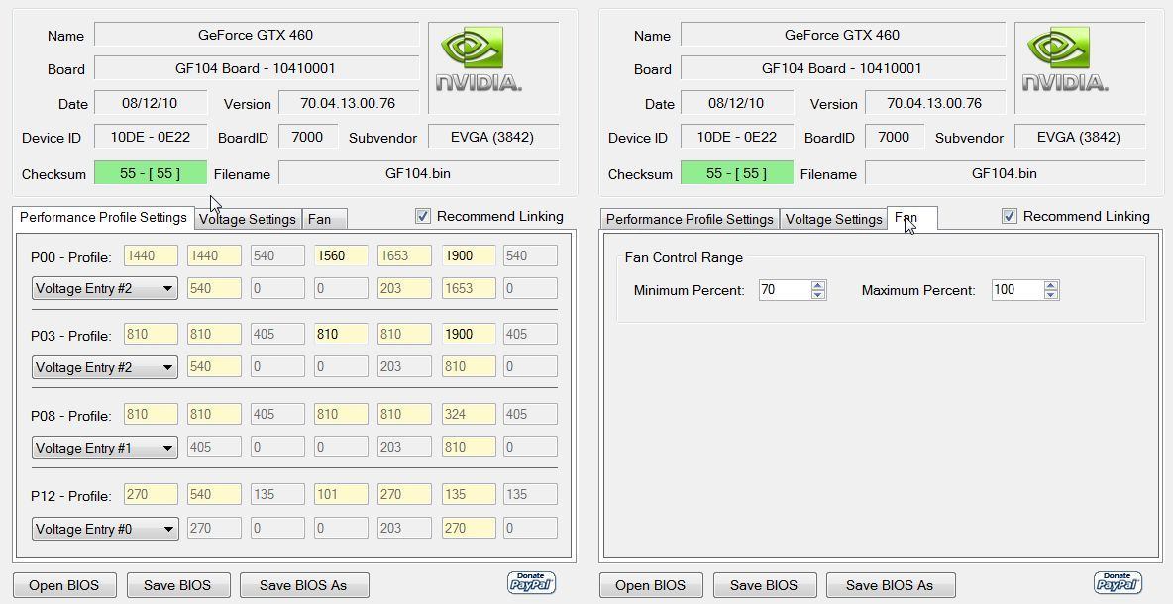Click the Filename field in right window

1005,173
